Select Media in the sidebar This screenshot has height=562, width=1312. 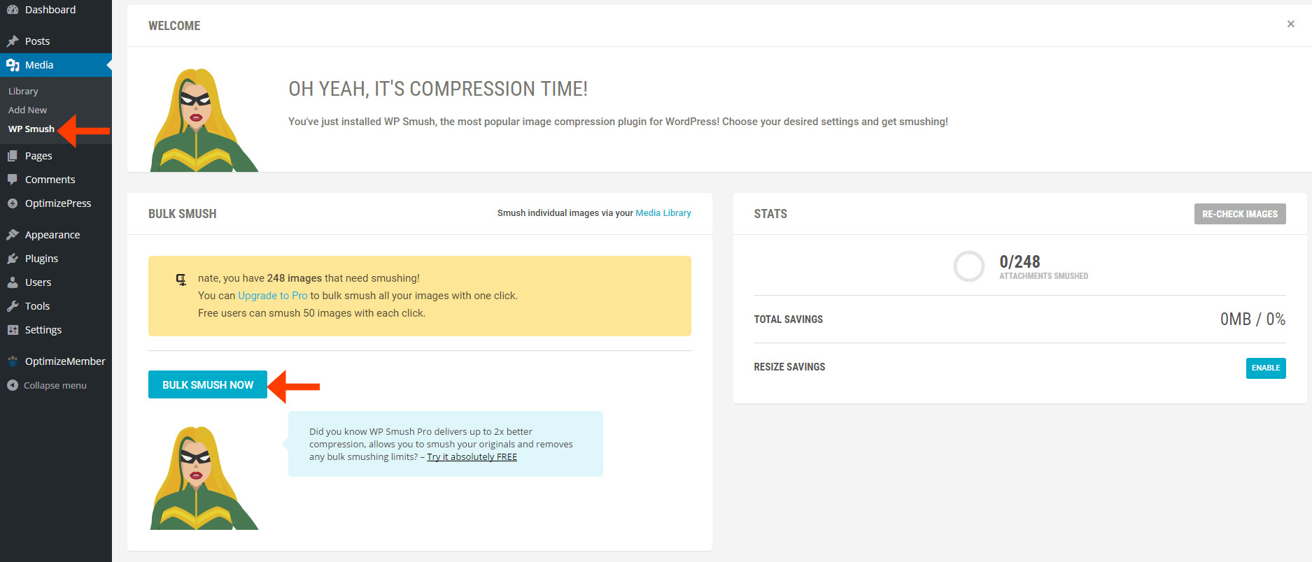[56, 65]
